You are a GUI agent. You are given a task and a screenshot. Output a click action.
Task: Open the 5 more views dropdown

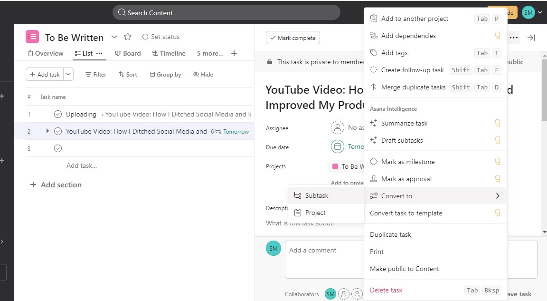(210, 53)
